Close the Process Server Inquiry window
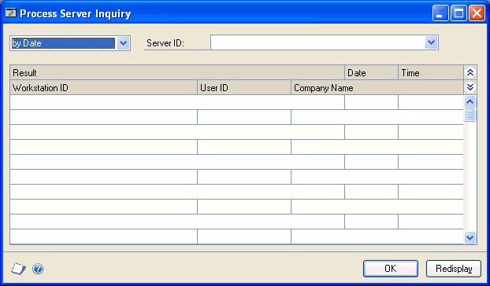The width and height of the screenshot is (490, 286). 477,13
